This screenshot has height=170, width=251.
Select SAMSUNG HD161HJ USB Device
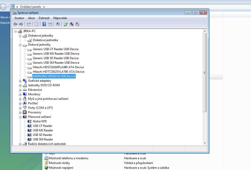[54, 76]
